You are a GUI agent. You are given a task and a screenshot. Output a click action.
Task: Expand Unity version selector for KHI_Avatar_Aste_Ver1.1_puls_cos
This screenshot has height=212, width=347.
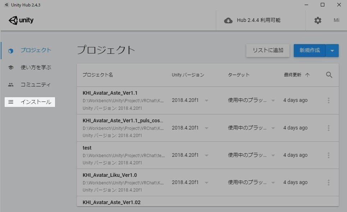207,128
